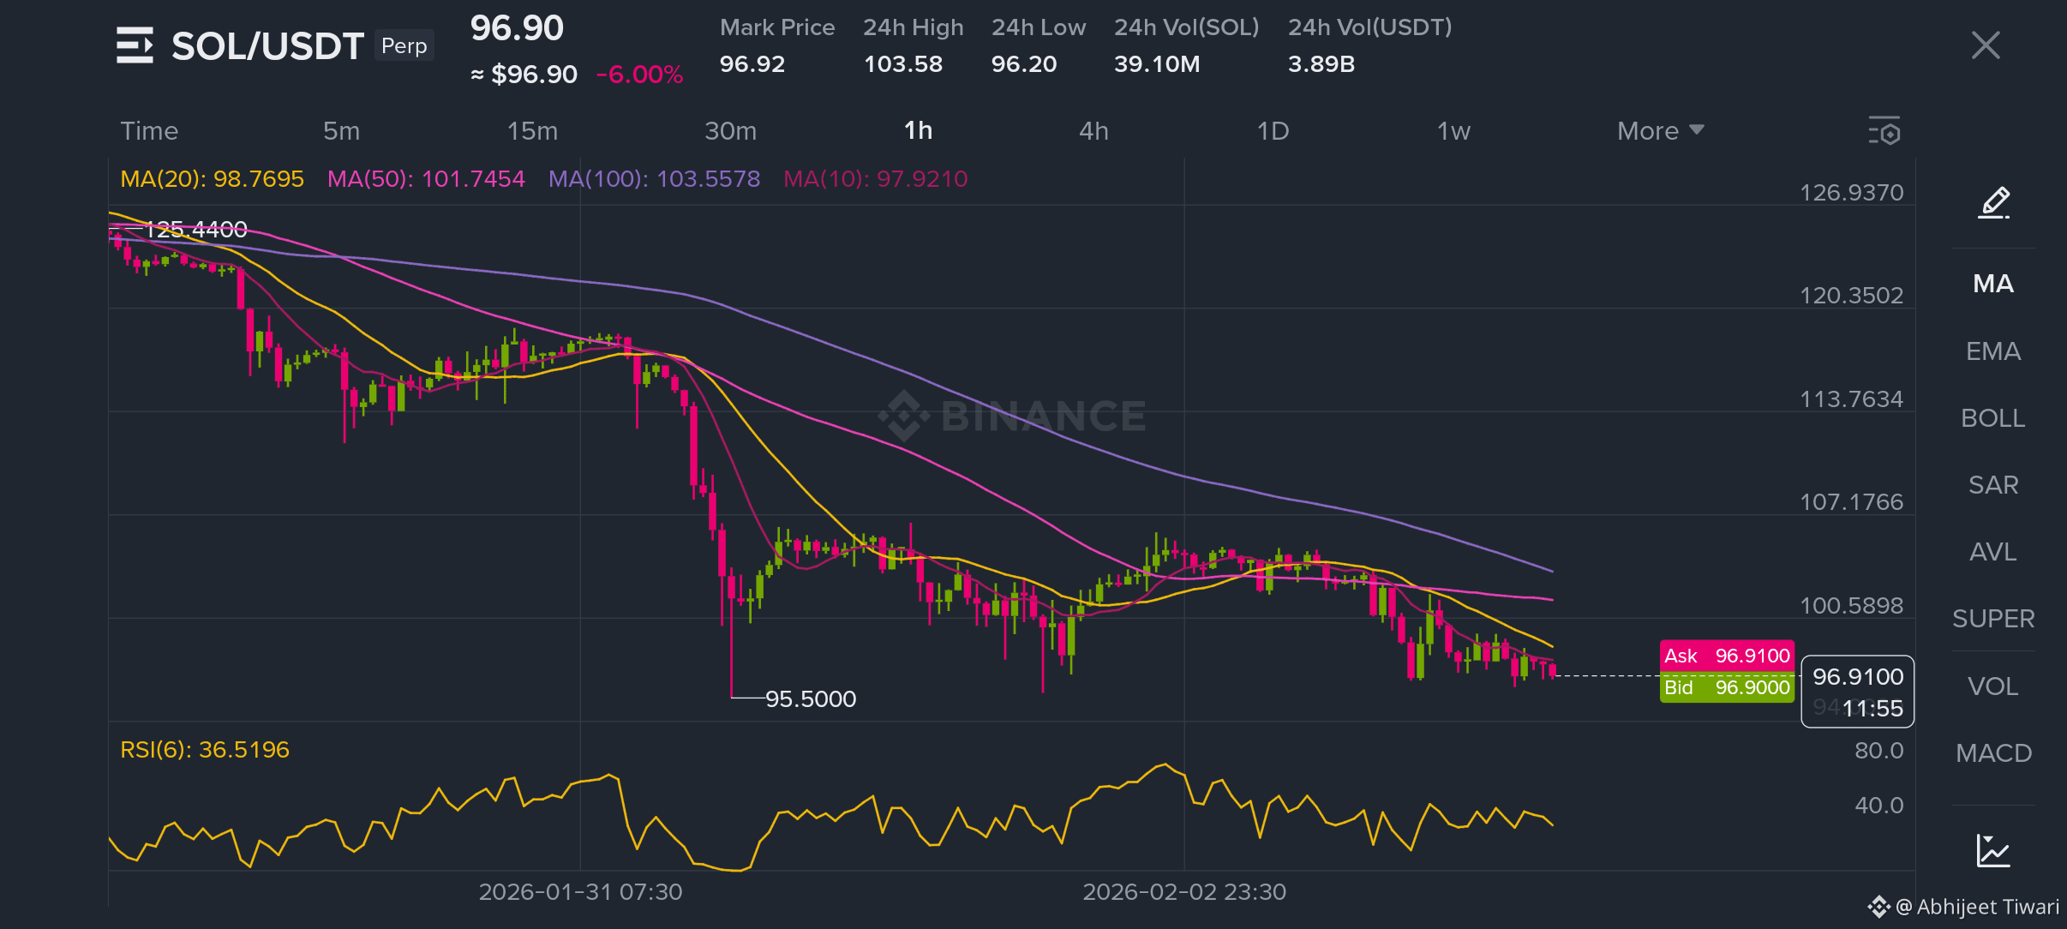Screen dimensions: 2067x929
Task: Click the MA(50): 101.7454 legend
Action: coord(426,179)
